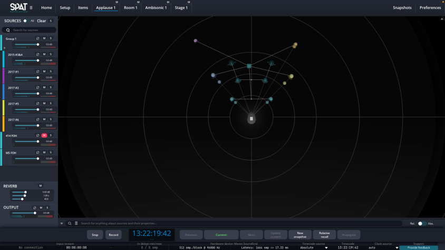
Task: Unmute the 414 FOH source
Action: point(44,135)
